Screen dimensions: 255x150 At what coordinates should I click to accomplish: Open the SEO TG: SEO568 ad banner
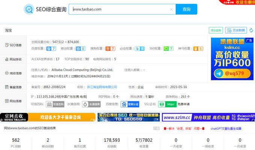129,117
